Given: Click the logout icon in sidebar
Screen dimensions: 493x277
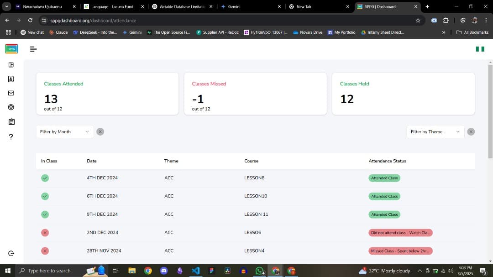Looking at the screenshot, I should [11, 253].
